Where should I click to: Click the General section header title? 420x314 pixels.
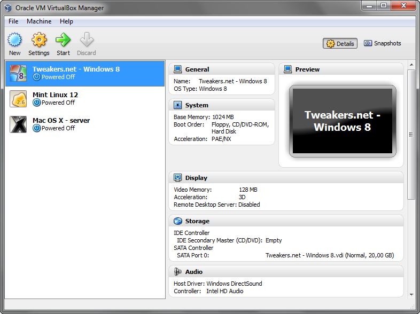click(197, 69)
